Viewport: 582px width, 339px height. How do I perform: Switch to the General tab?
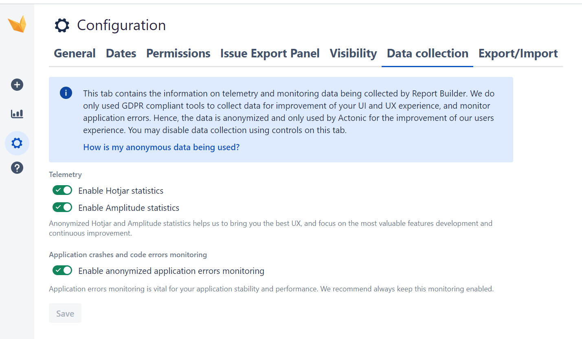pyautogui.click(x=75, y=53)
